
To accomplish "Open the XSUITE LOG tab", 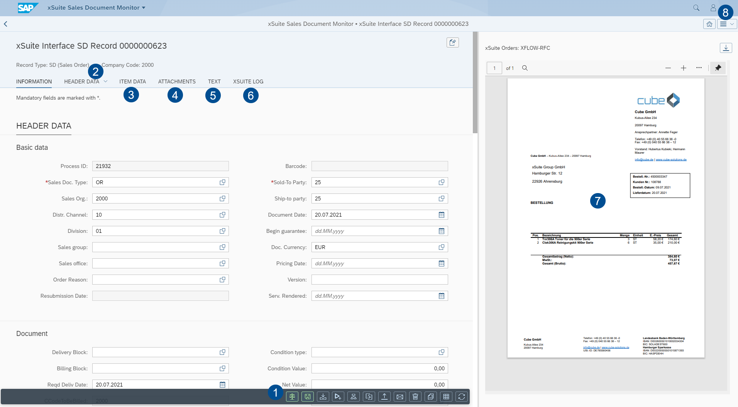I will [x=248, y=81].
